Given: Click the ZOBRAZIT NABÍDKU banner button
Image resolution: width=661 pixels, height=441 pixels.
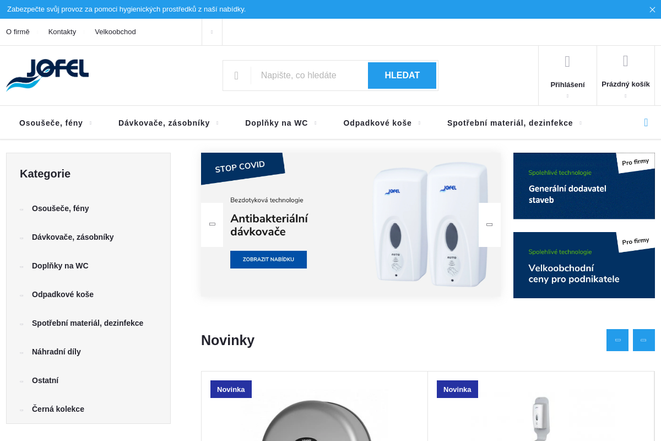Looking at the screenshot, I should (268, 260).
